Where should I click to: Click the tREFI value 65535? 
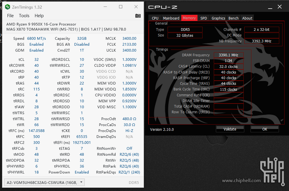[x=82, y=136]
